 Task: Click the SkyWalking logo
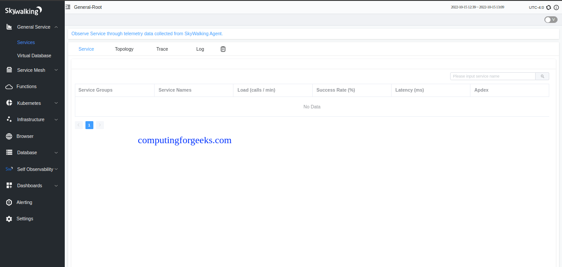click(x=23, y=11)
